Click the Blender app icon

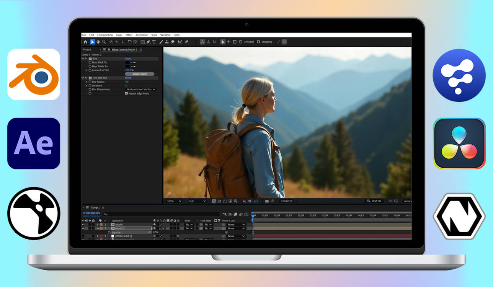[34, 74]
